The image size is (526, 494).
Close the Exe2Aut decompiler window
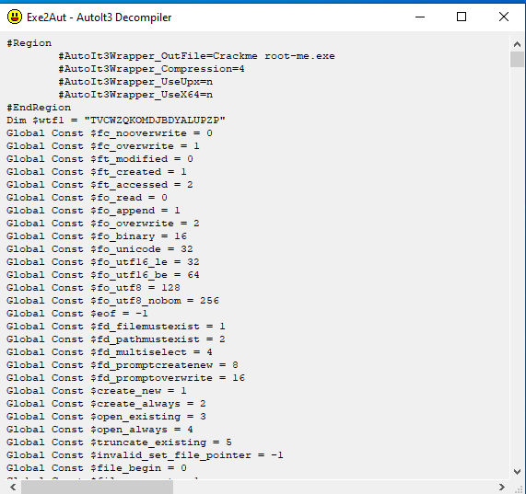click(504, 17)
